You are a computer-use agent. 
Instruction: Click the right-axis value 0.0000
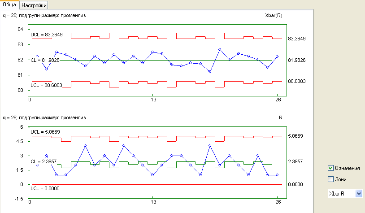[295, 184]
